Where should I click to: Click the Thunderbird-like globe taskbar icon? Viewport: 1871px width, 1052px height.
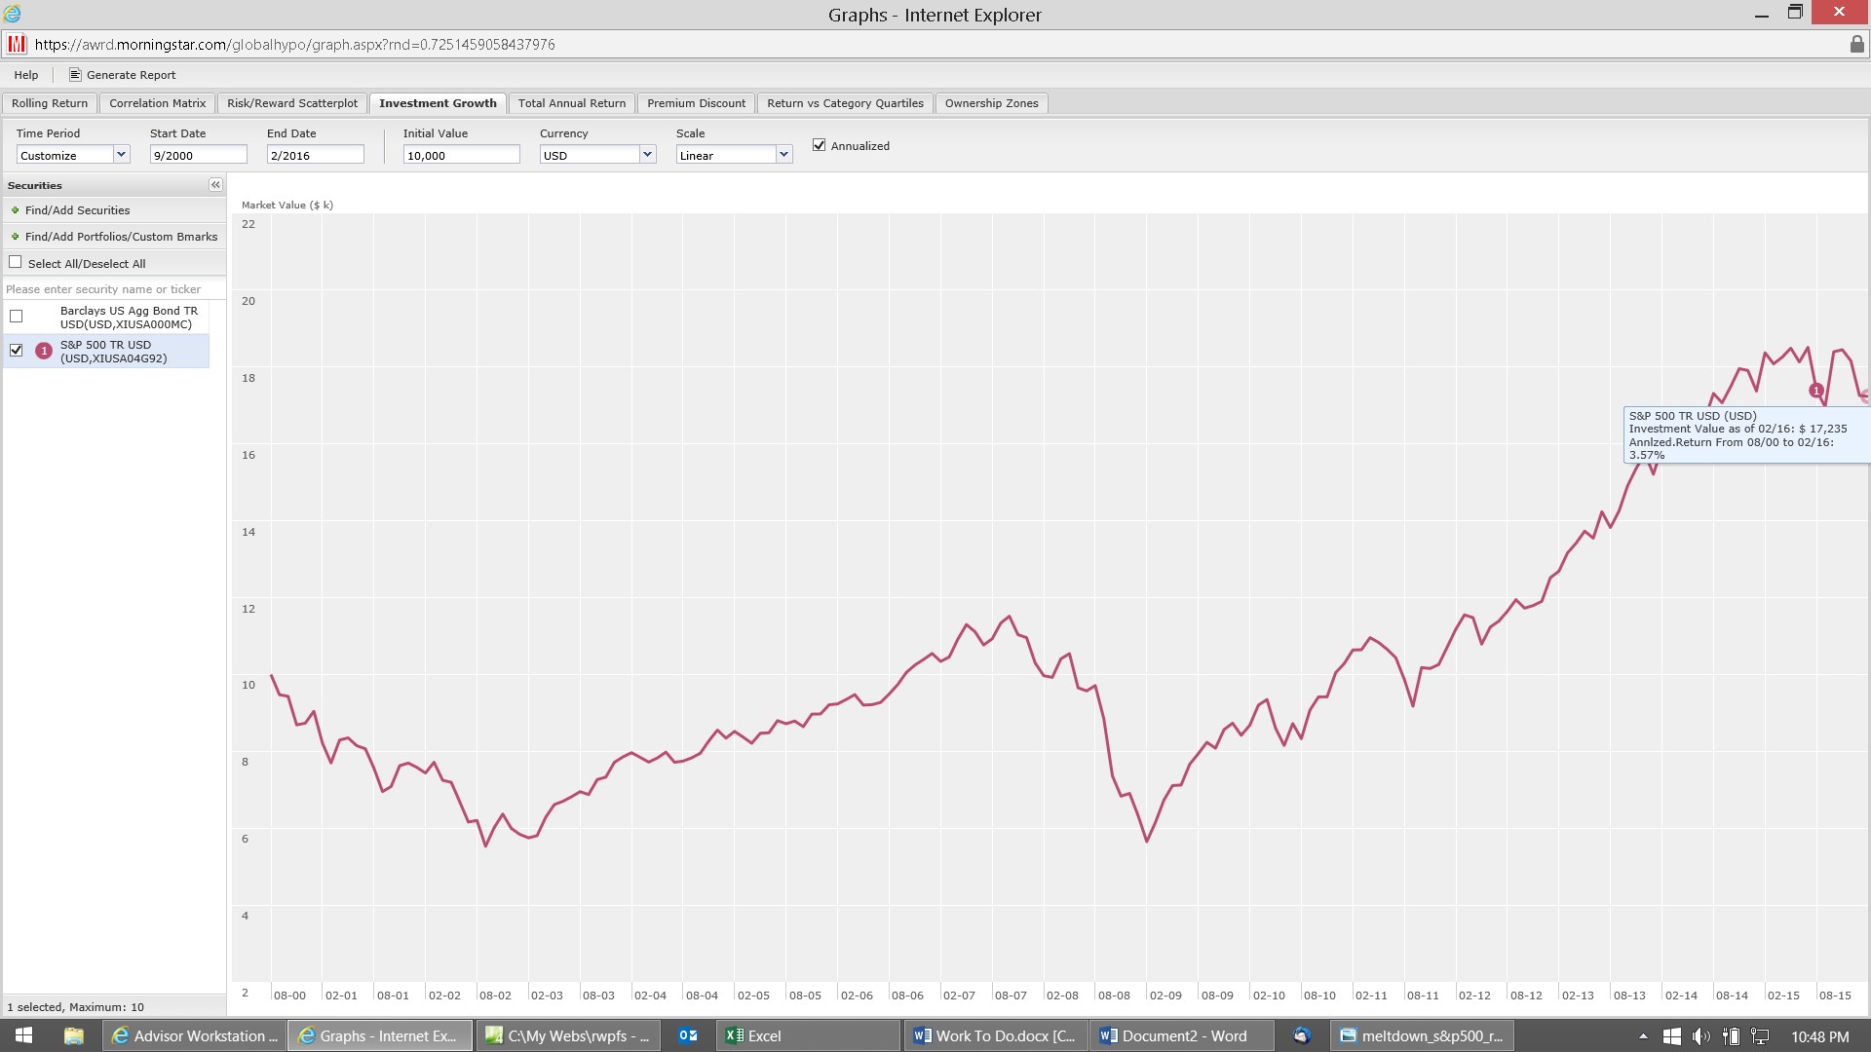point(1302,1035)
